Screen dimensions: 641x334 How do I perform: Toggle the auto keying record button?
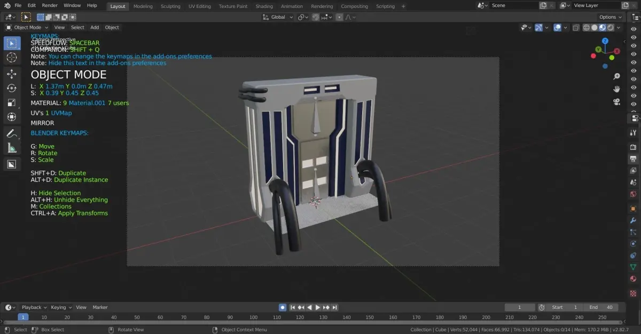pos(283,307)
